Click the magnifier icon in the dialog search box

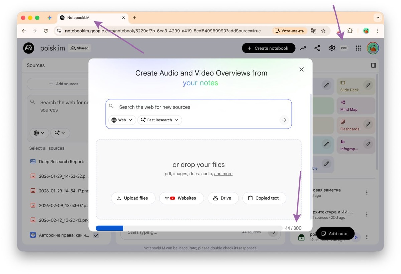coord(111,106)
